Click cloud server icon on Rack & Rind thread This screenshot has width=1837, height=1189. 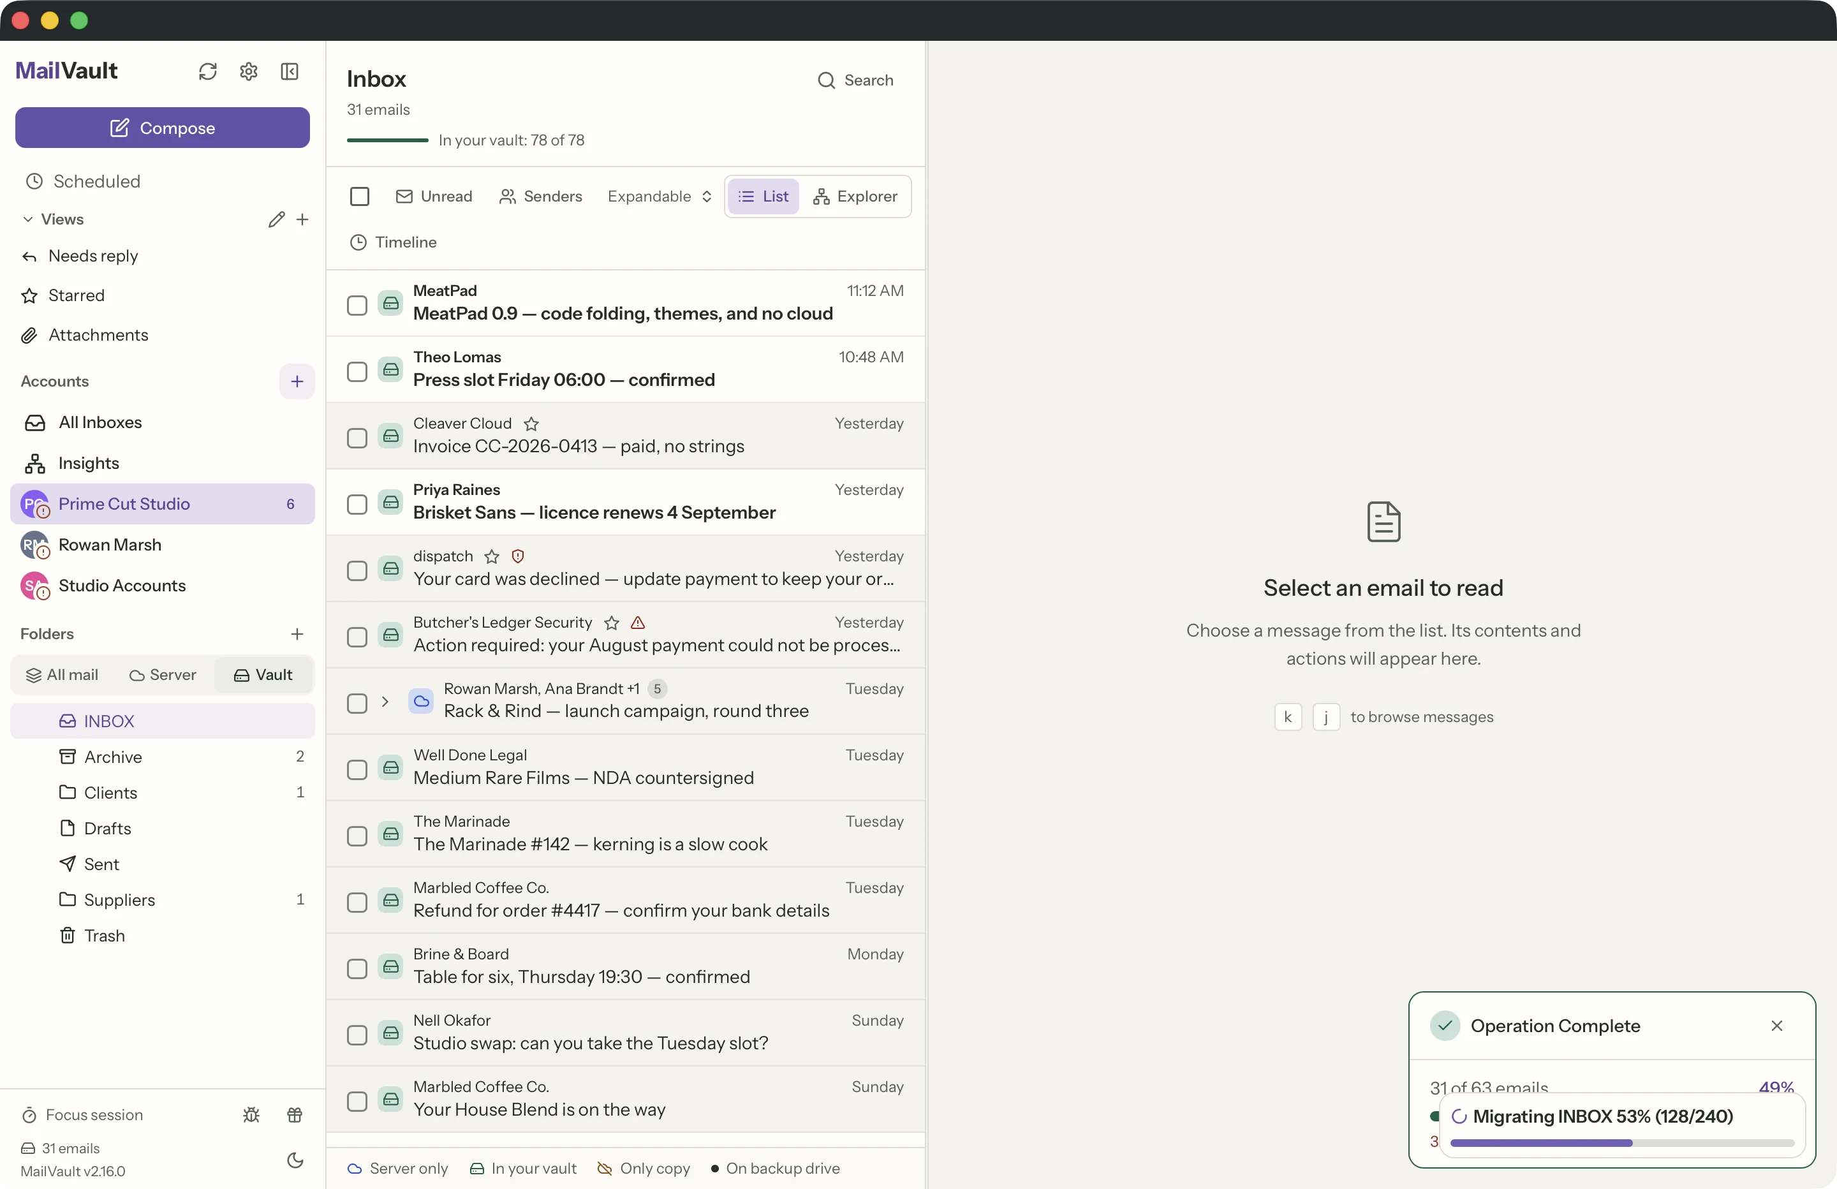(420, 701)
